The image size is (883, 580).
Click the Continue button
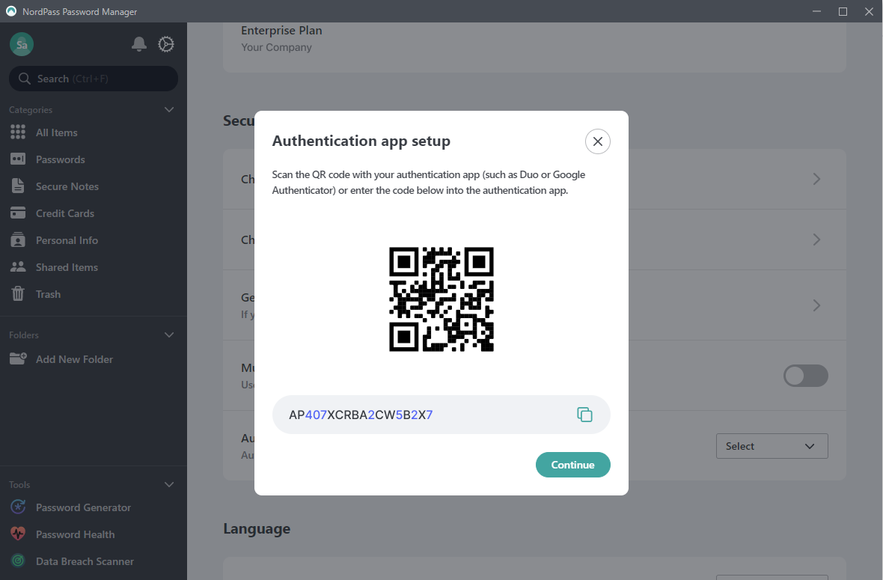coord(572,465)
